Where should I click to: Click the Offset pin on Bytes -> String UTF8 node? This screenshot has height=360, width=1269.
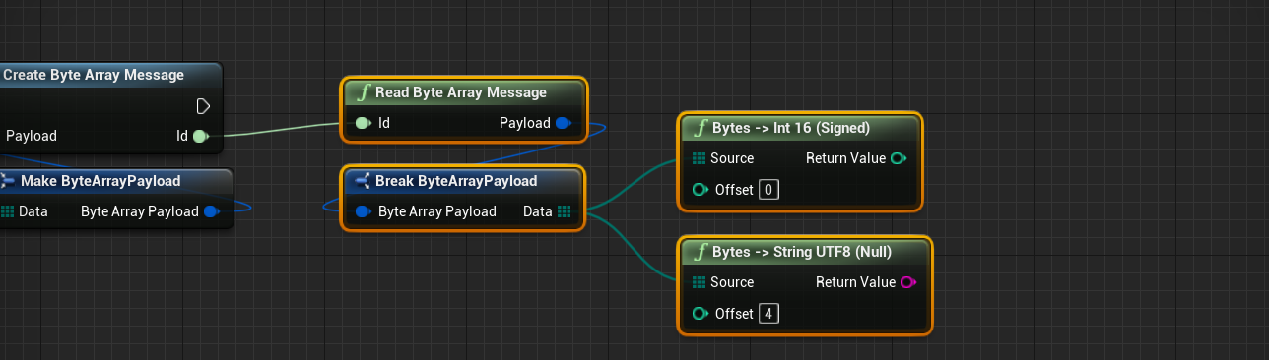point(700,314)
